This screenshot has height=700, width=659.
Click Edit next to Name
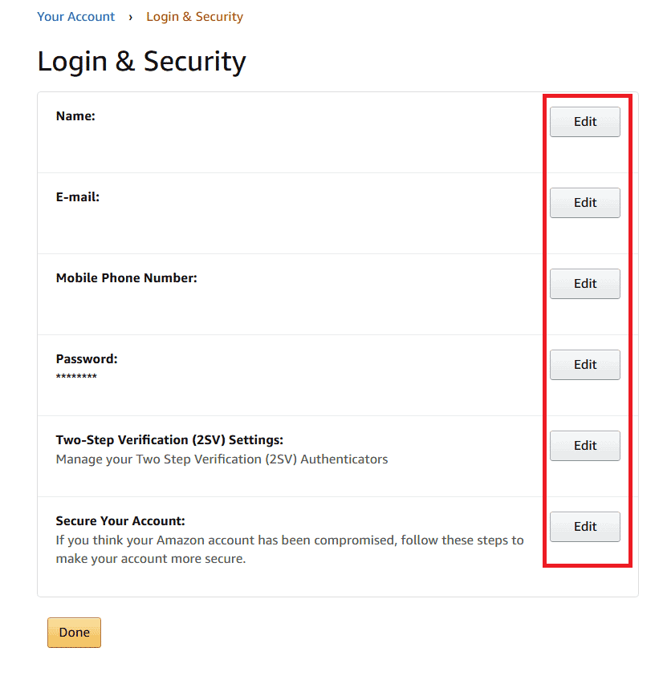click(x=584, y=121)
